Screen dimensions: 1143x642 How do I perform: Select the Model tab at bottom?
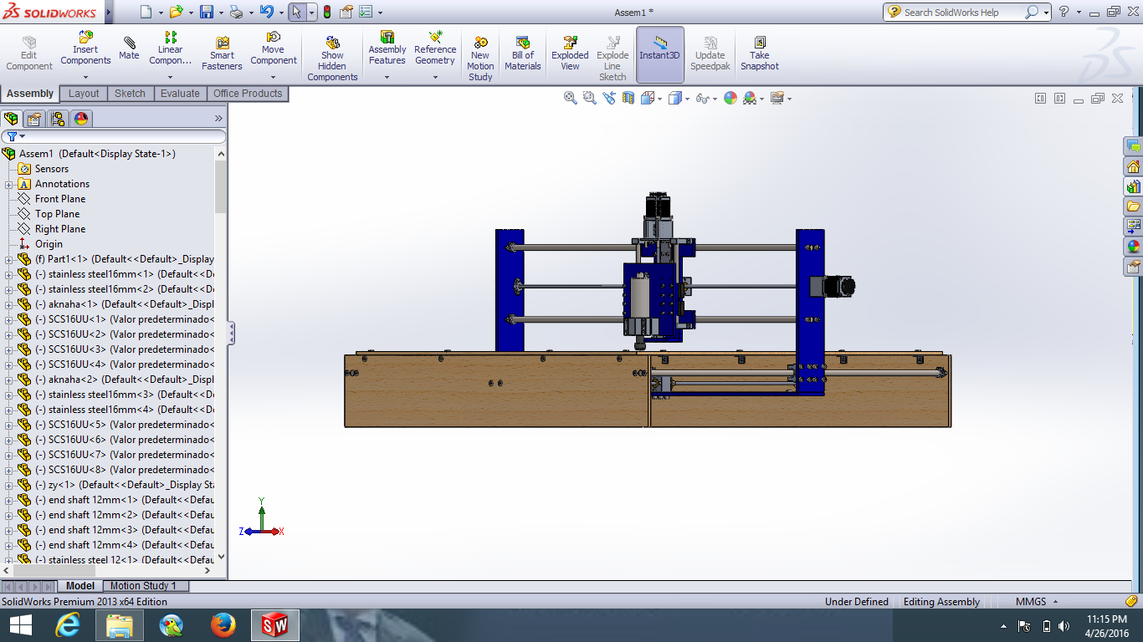(x=80, y=586)
